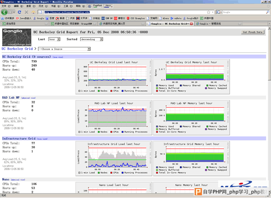
Task: Open the 百度 bookmark
Action: click(x=50, y=18)
